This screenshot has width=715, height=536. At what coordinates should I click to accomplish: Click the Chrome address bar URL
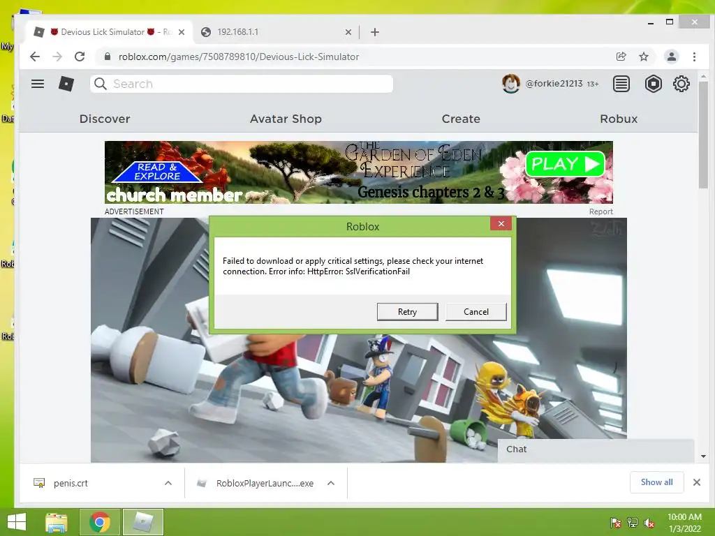[x=239, y=57]
